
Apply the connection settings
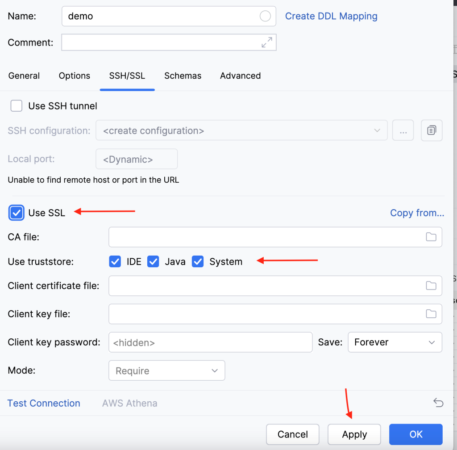pyautogui.click(x=354, y=434)
